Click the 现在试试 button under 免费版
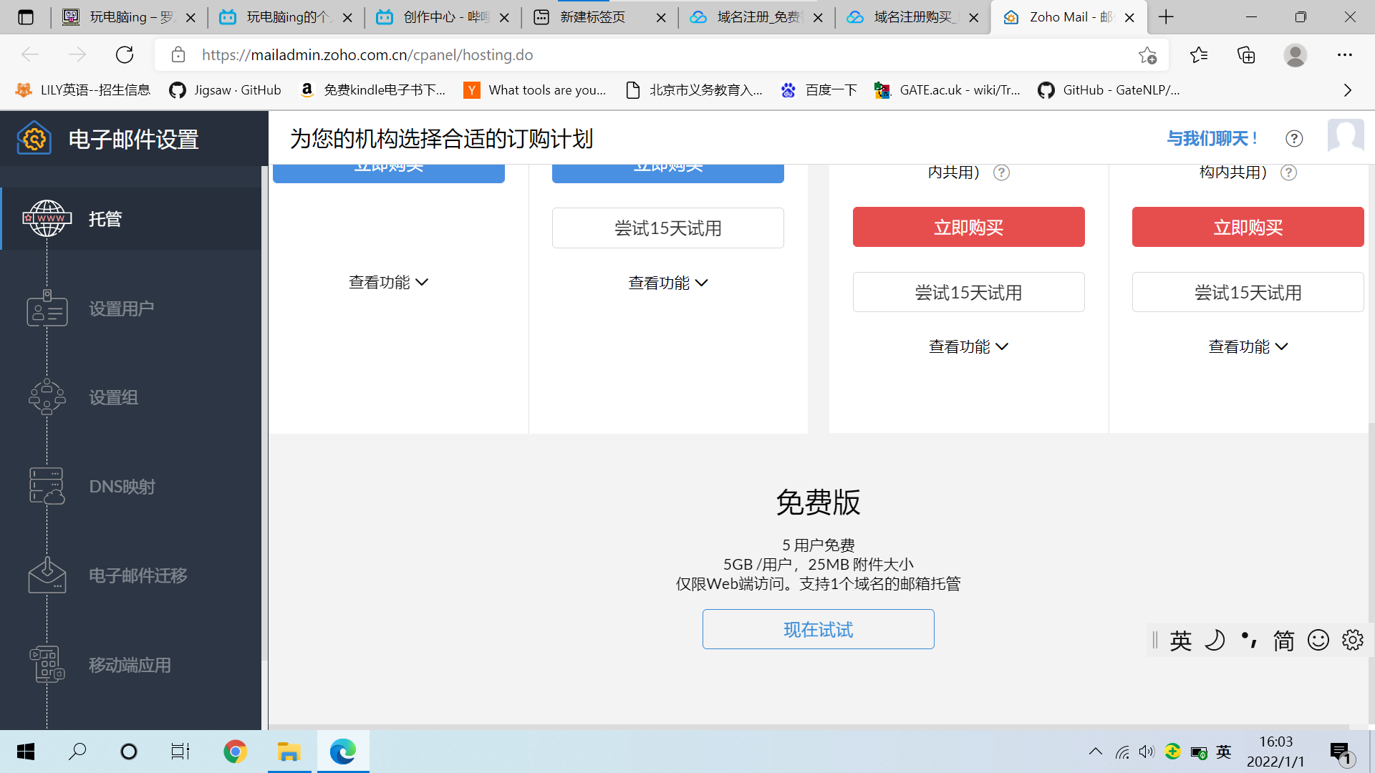 (x=818, y=629)
